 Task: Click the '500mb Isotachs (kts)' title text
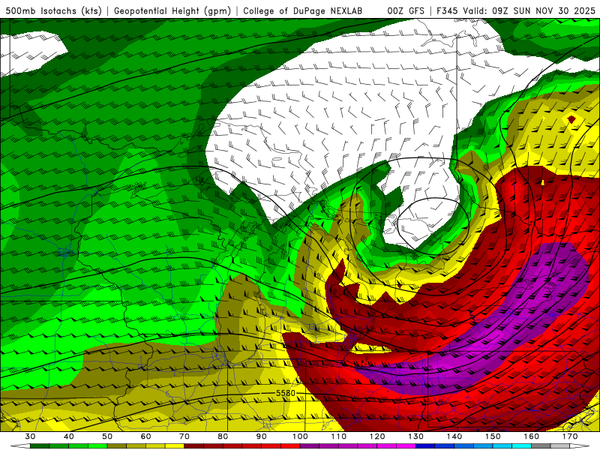pos(54,10)
